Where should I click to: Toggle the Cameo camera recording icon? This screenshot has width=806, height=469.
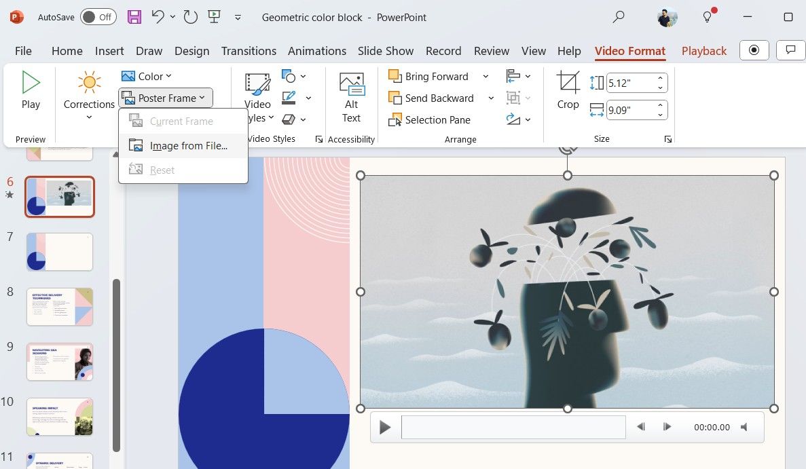pyautogui.click(x=754, y=50)
